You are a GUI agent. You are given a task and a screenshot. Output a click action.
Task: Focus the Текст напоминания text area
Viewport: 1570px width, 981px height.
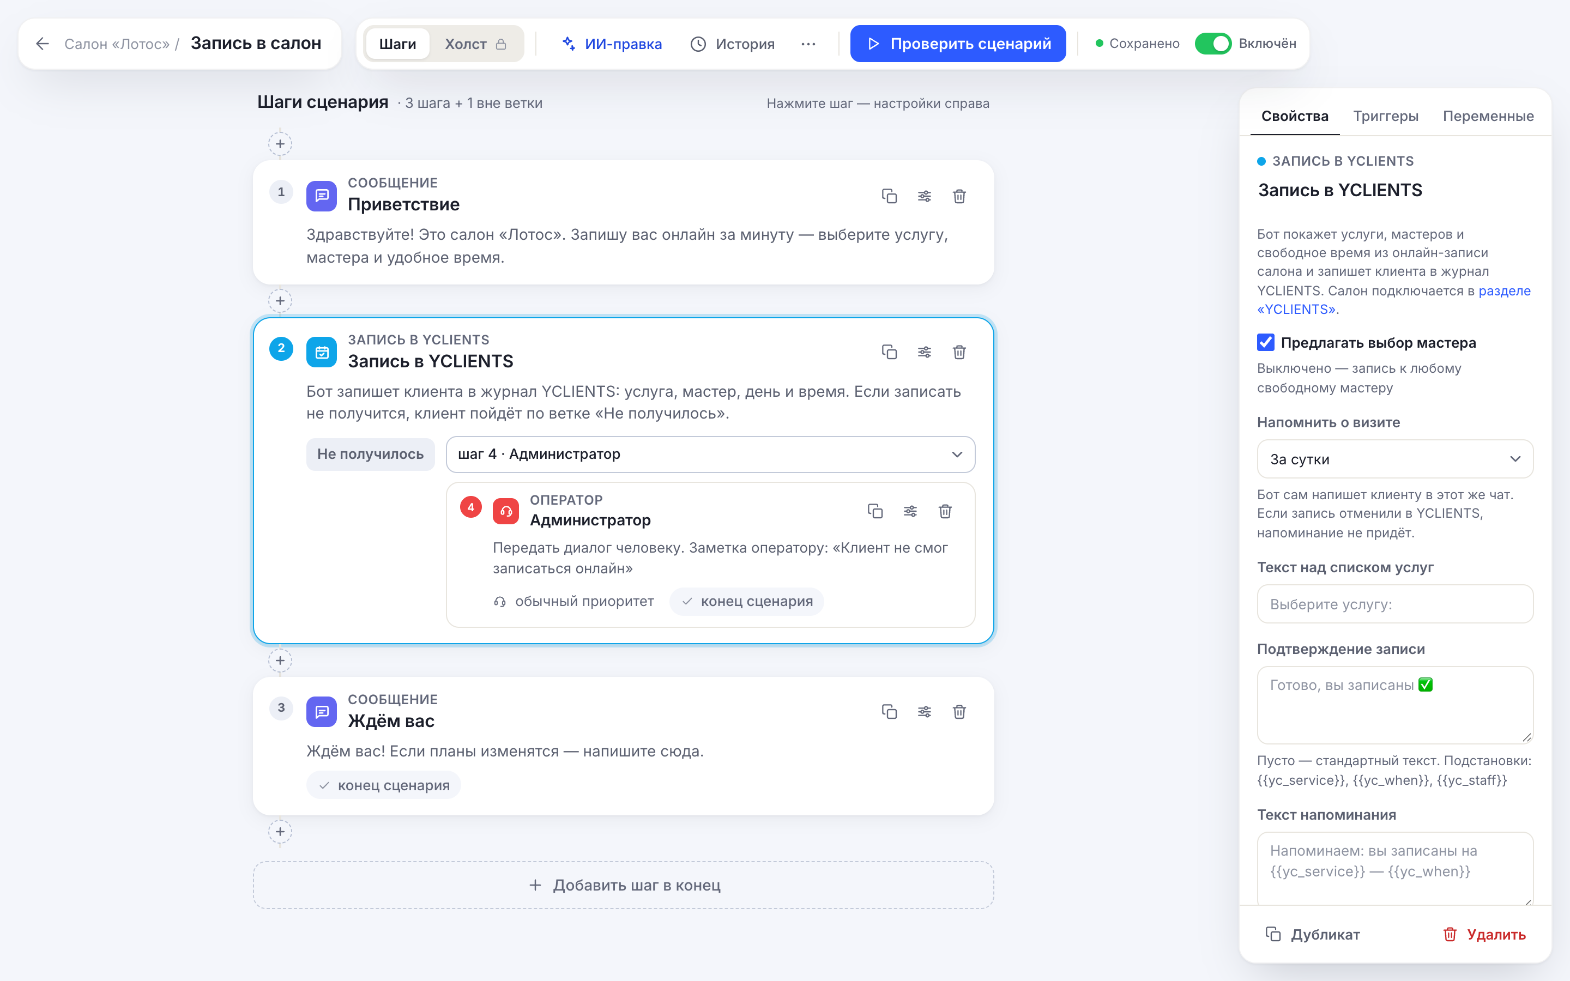click(x=1395, y=868)
